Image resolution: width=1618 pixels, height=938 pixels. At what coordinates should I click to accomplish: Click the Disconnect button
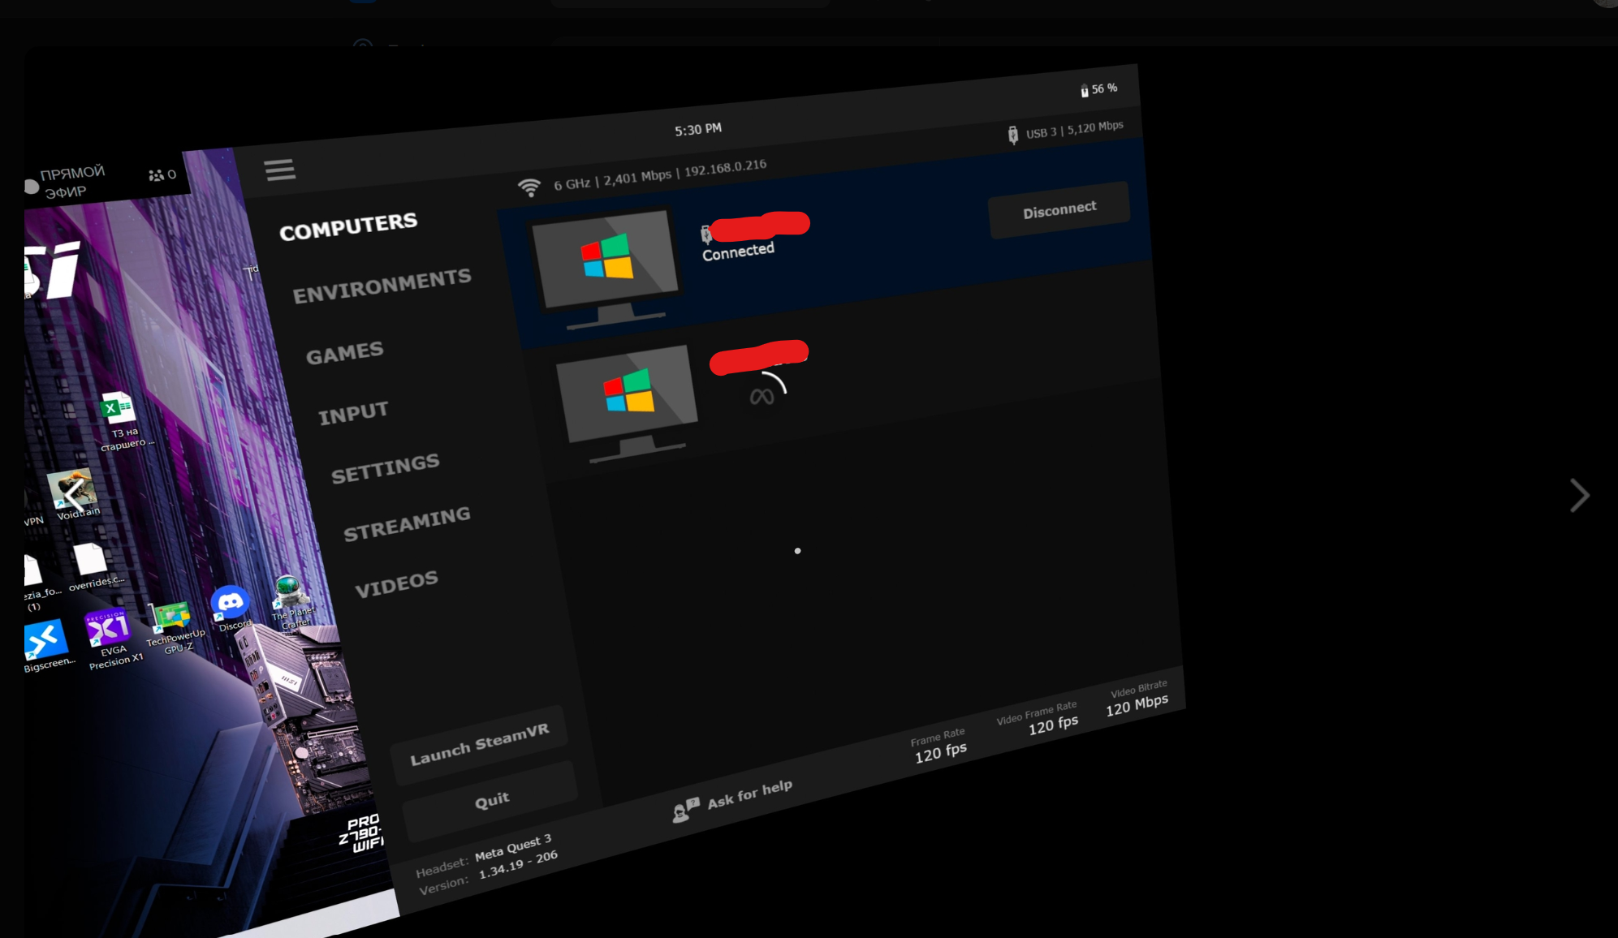tap(1059, 210)
